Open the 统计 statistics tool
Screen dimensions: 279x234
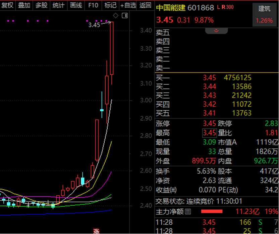point(59,5)
